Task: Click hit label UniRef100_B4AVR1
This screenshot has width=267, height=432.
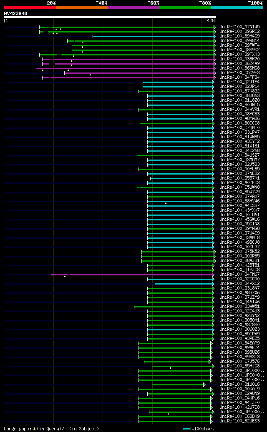Action: (x=239, y=110)
